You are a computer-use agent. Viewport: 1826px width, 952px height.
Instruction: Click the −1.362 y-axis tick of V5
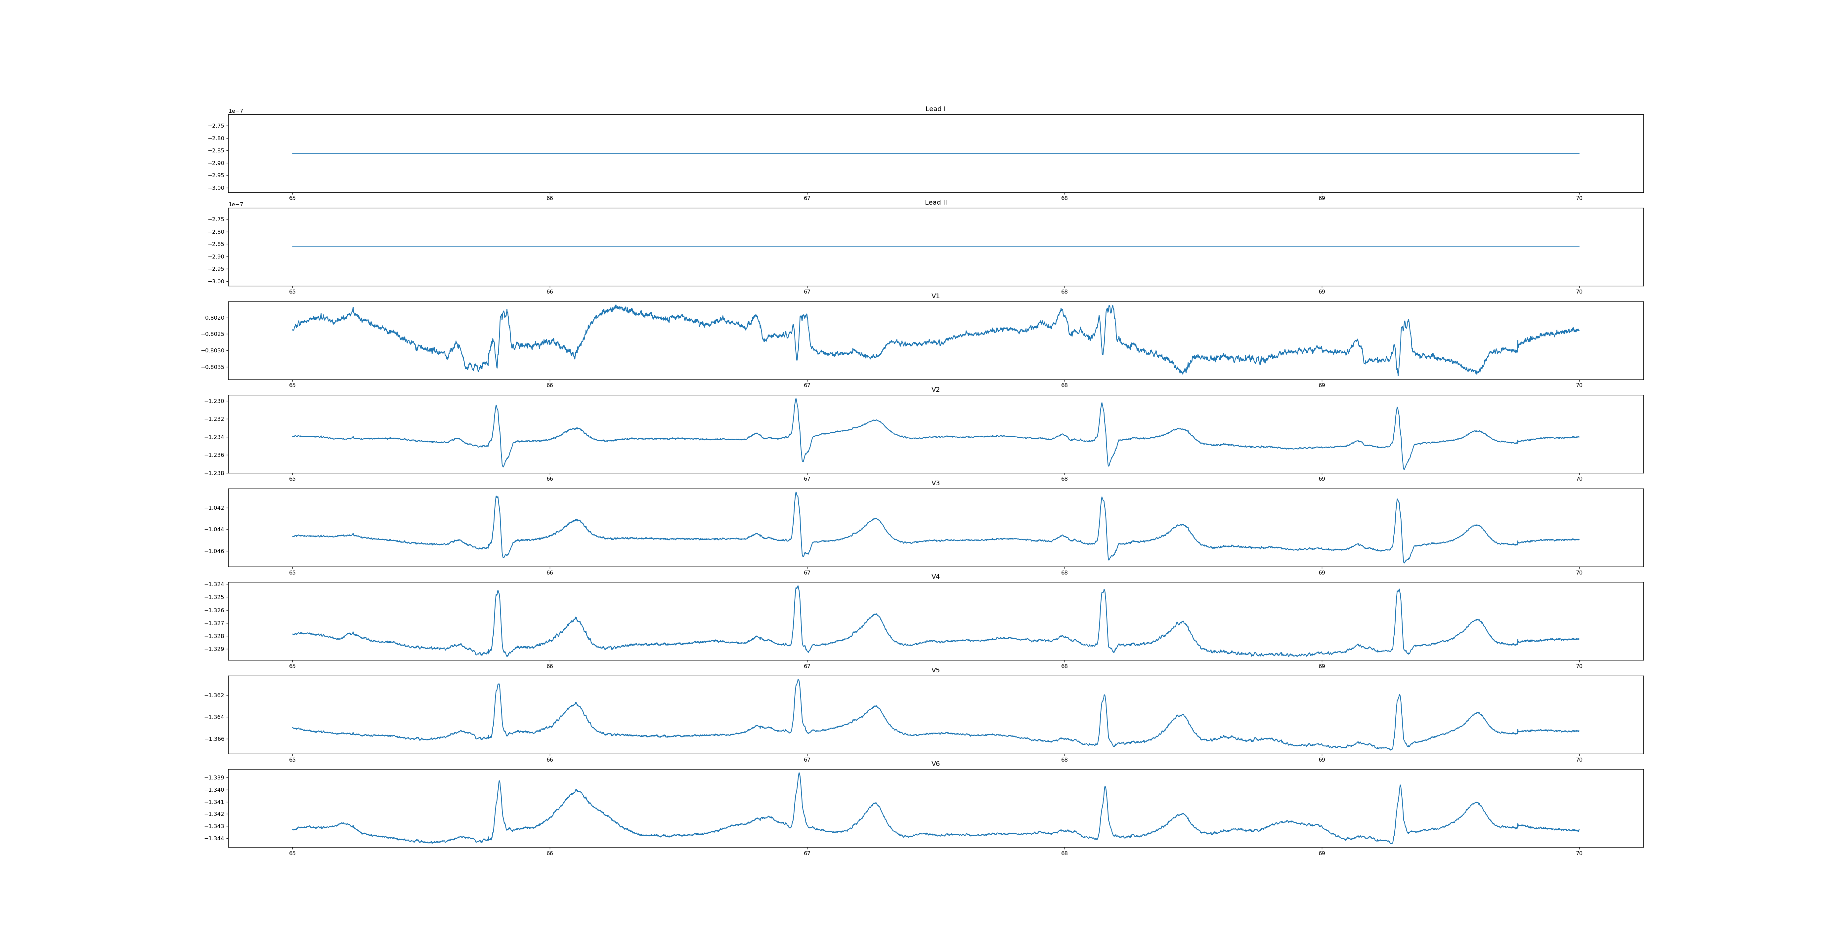coord(214,695)
